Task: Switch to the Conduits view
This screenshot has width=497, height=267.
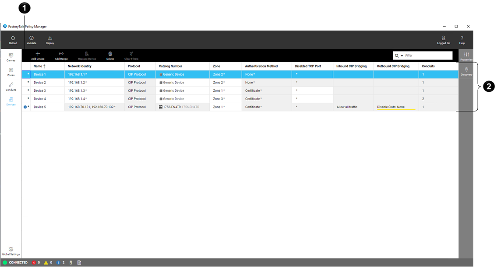Action: pyautogui.click(x=11, y=86)
